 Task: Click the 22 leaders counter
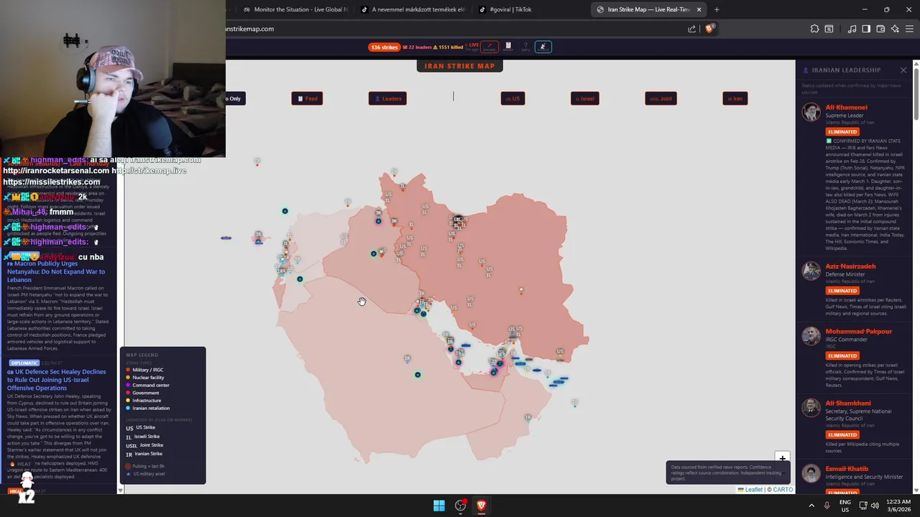coord(418,47)
